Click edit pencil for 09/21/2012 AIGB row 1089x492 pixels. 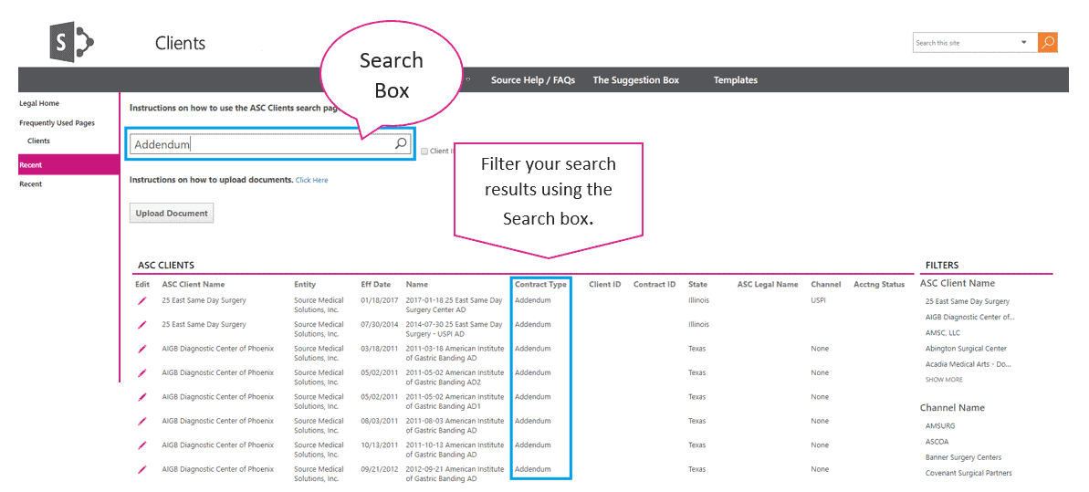coord(142,469)
